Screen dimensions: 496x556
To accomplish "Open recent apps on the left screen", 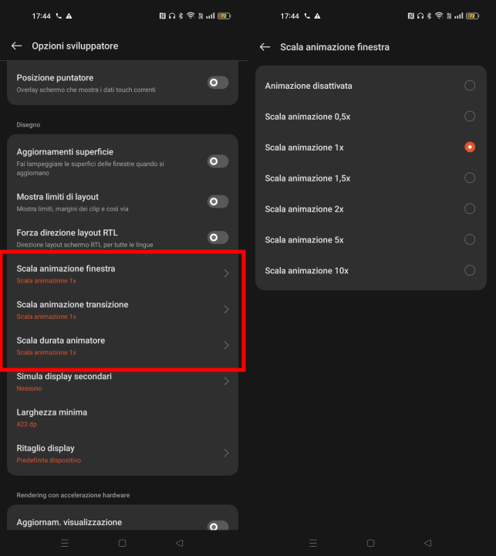I will (65, 543).
